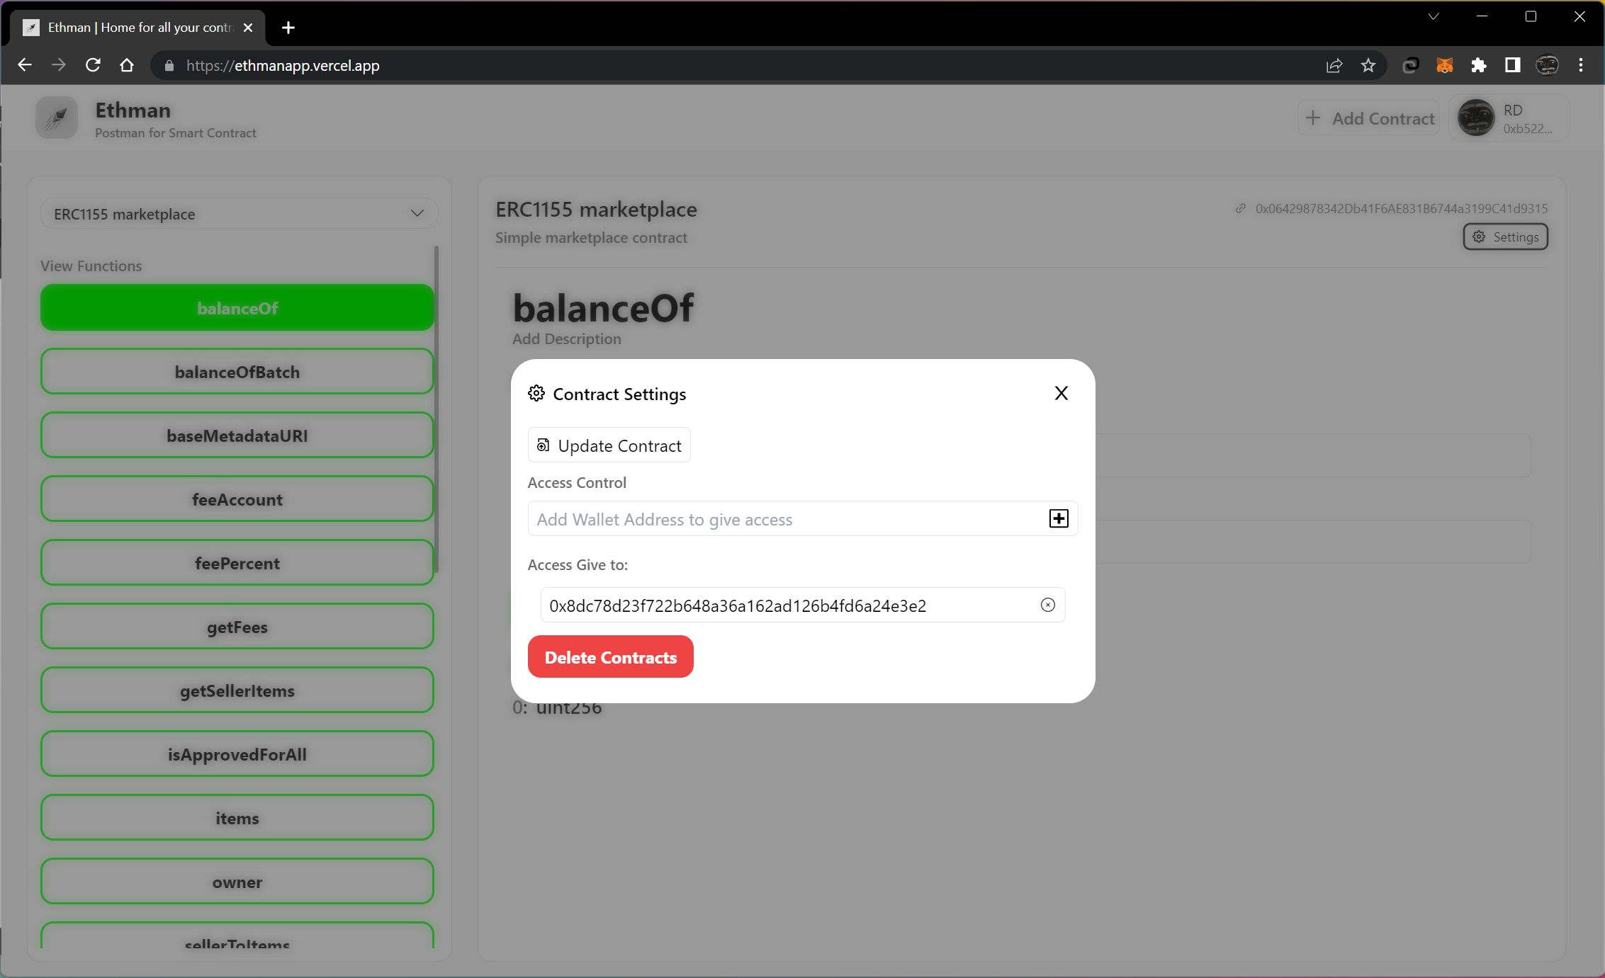Click the Add Wallet Address input field
This screenshot has width=1605, height=978.
coord(789,519)
